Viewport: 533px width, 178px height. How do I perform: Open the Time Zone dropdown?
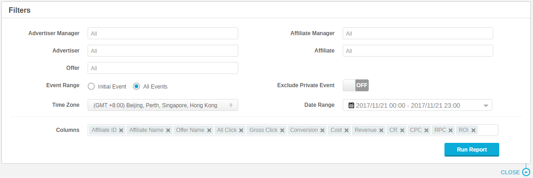point(163,105)
